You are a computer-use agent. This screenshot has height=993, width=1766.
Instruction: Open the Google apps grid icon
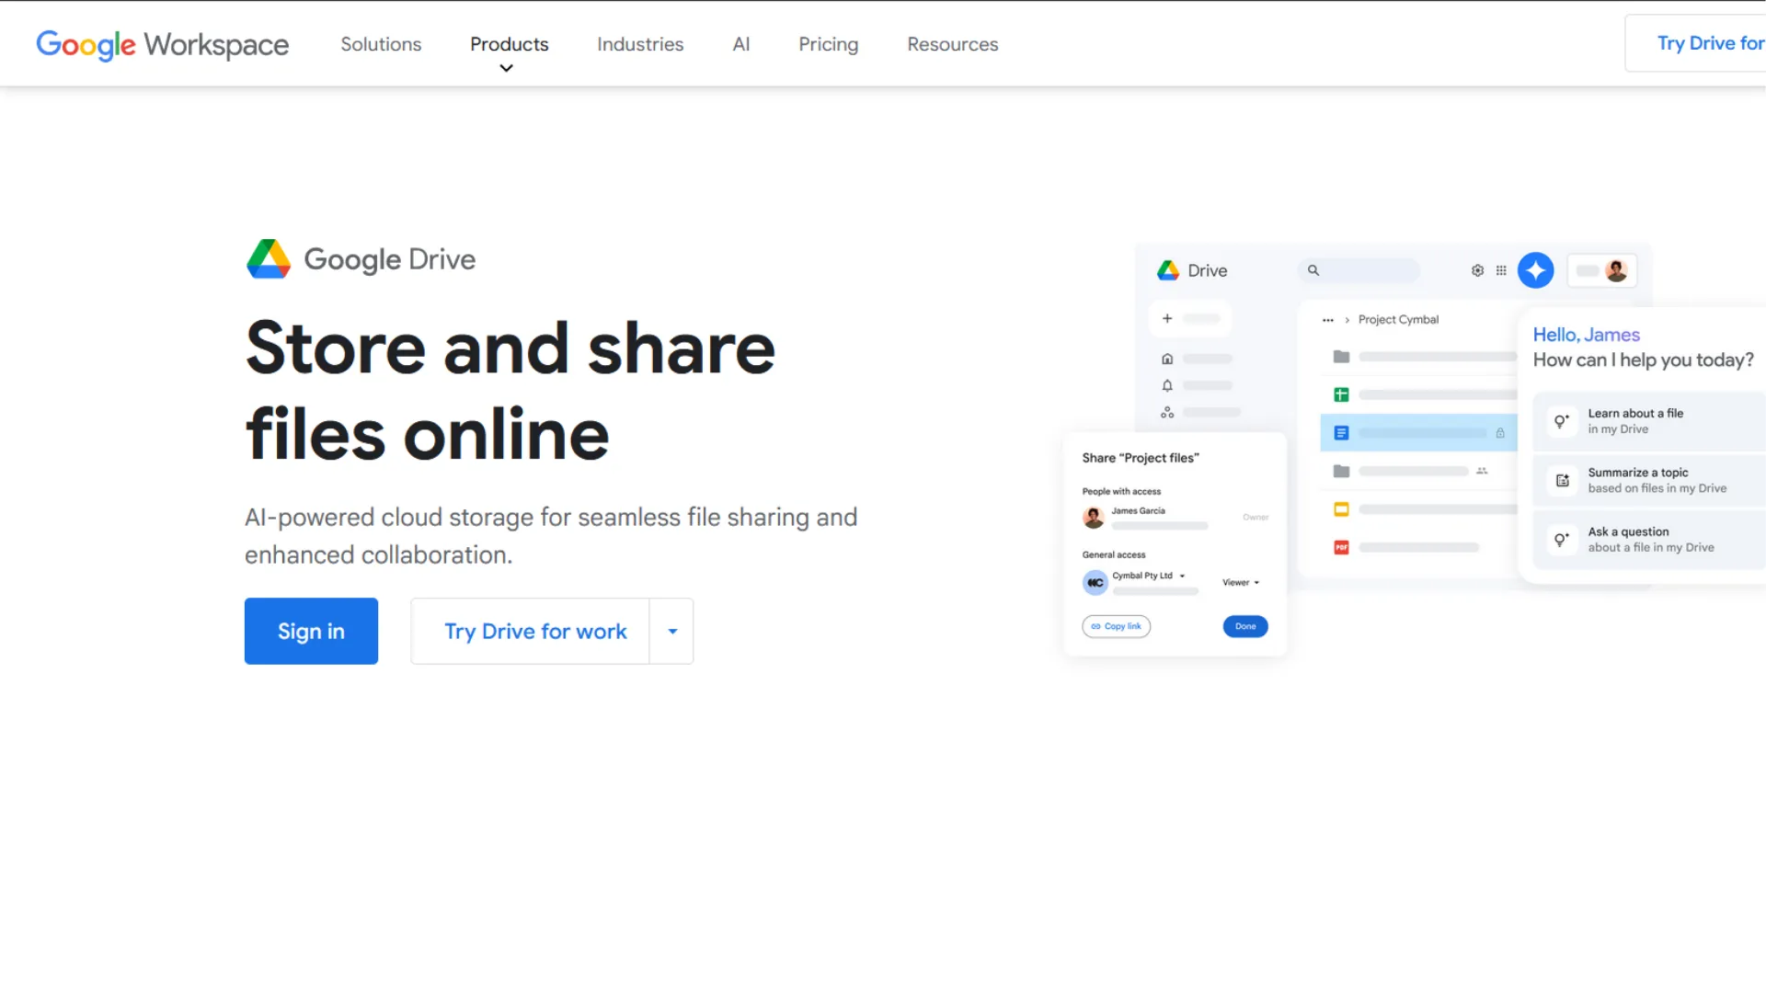(1501, 270)
